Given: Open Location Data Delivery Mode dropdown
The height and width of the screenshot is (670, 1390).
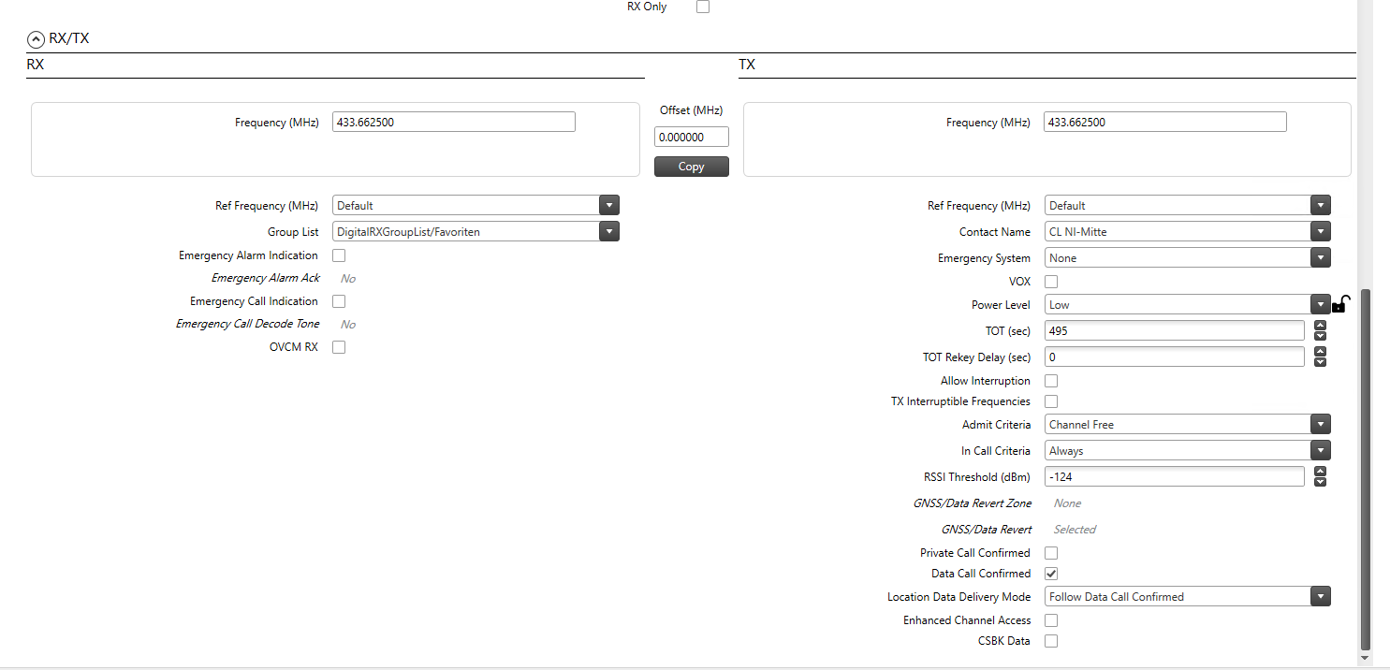Looking at the screenshot, I should point(1321,597).
